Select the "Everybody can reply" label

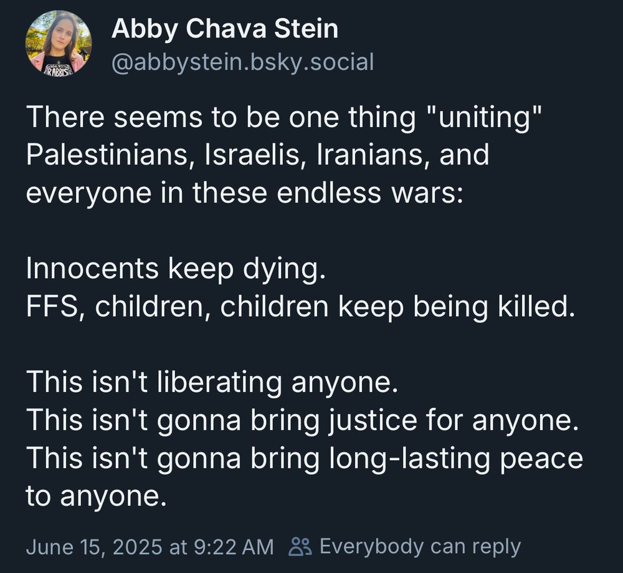coord(420,546)
